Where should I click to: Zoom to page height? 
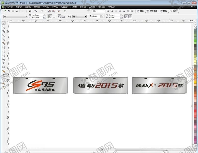coord(132,11)
